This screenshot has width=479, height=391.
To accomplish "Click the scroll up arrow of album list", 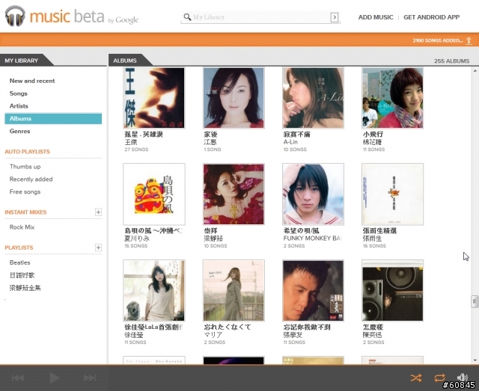I will click(475, 71).
